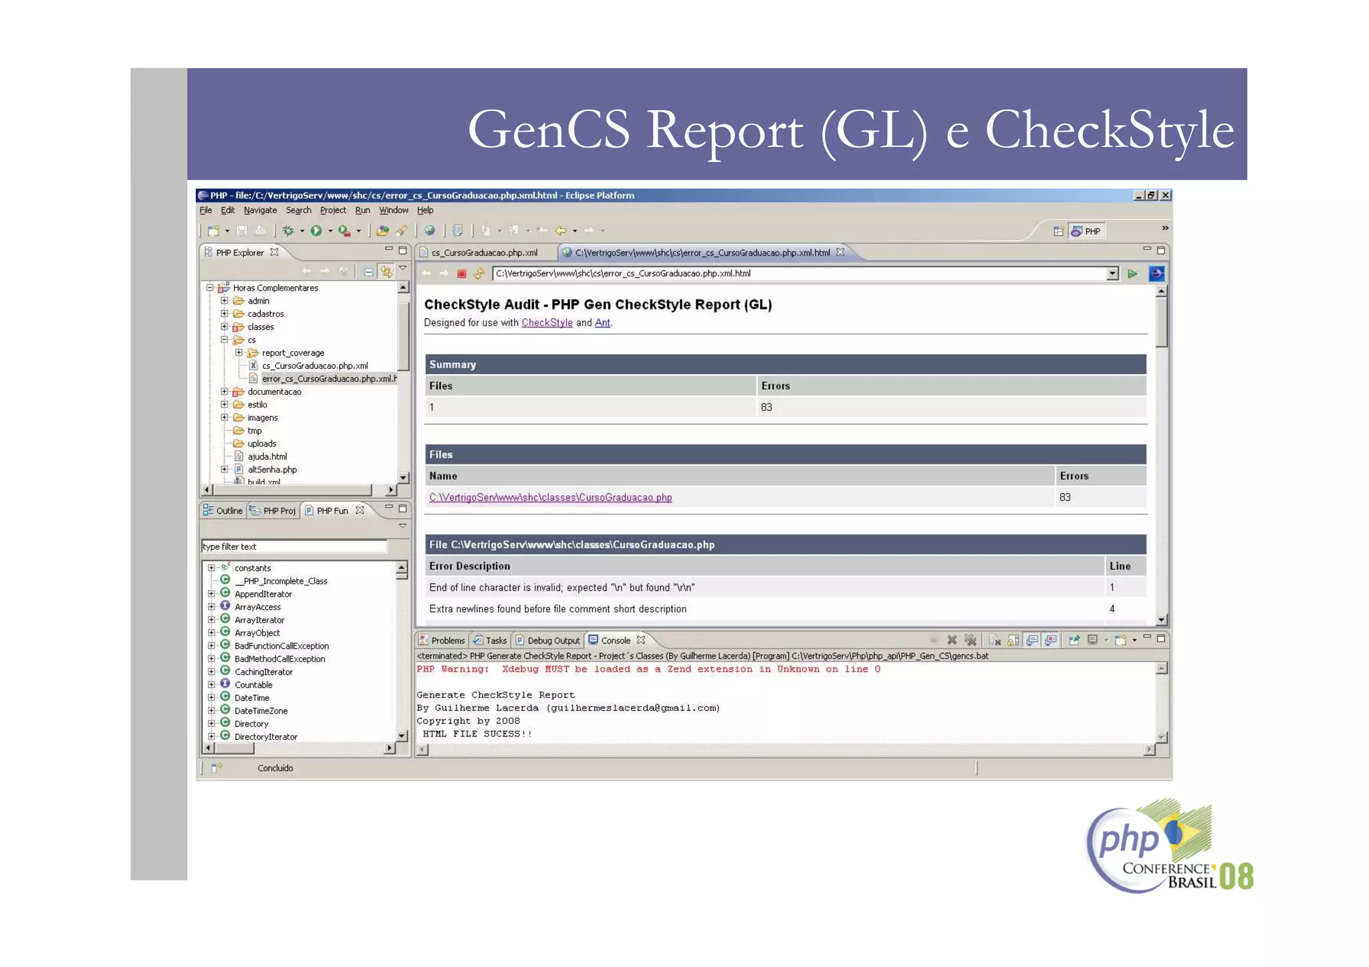Open the CursoGraduacao.php file link
The height and width of the screenshot is (967, 1369).
(550, 497)
